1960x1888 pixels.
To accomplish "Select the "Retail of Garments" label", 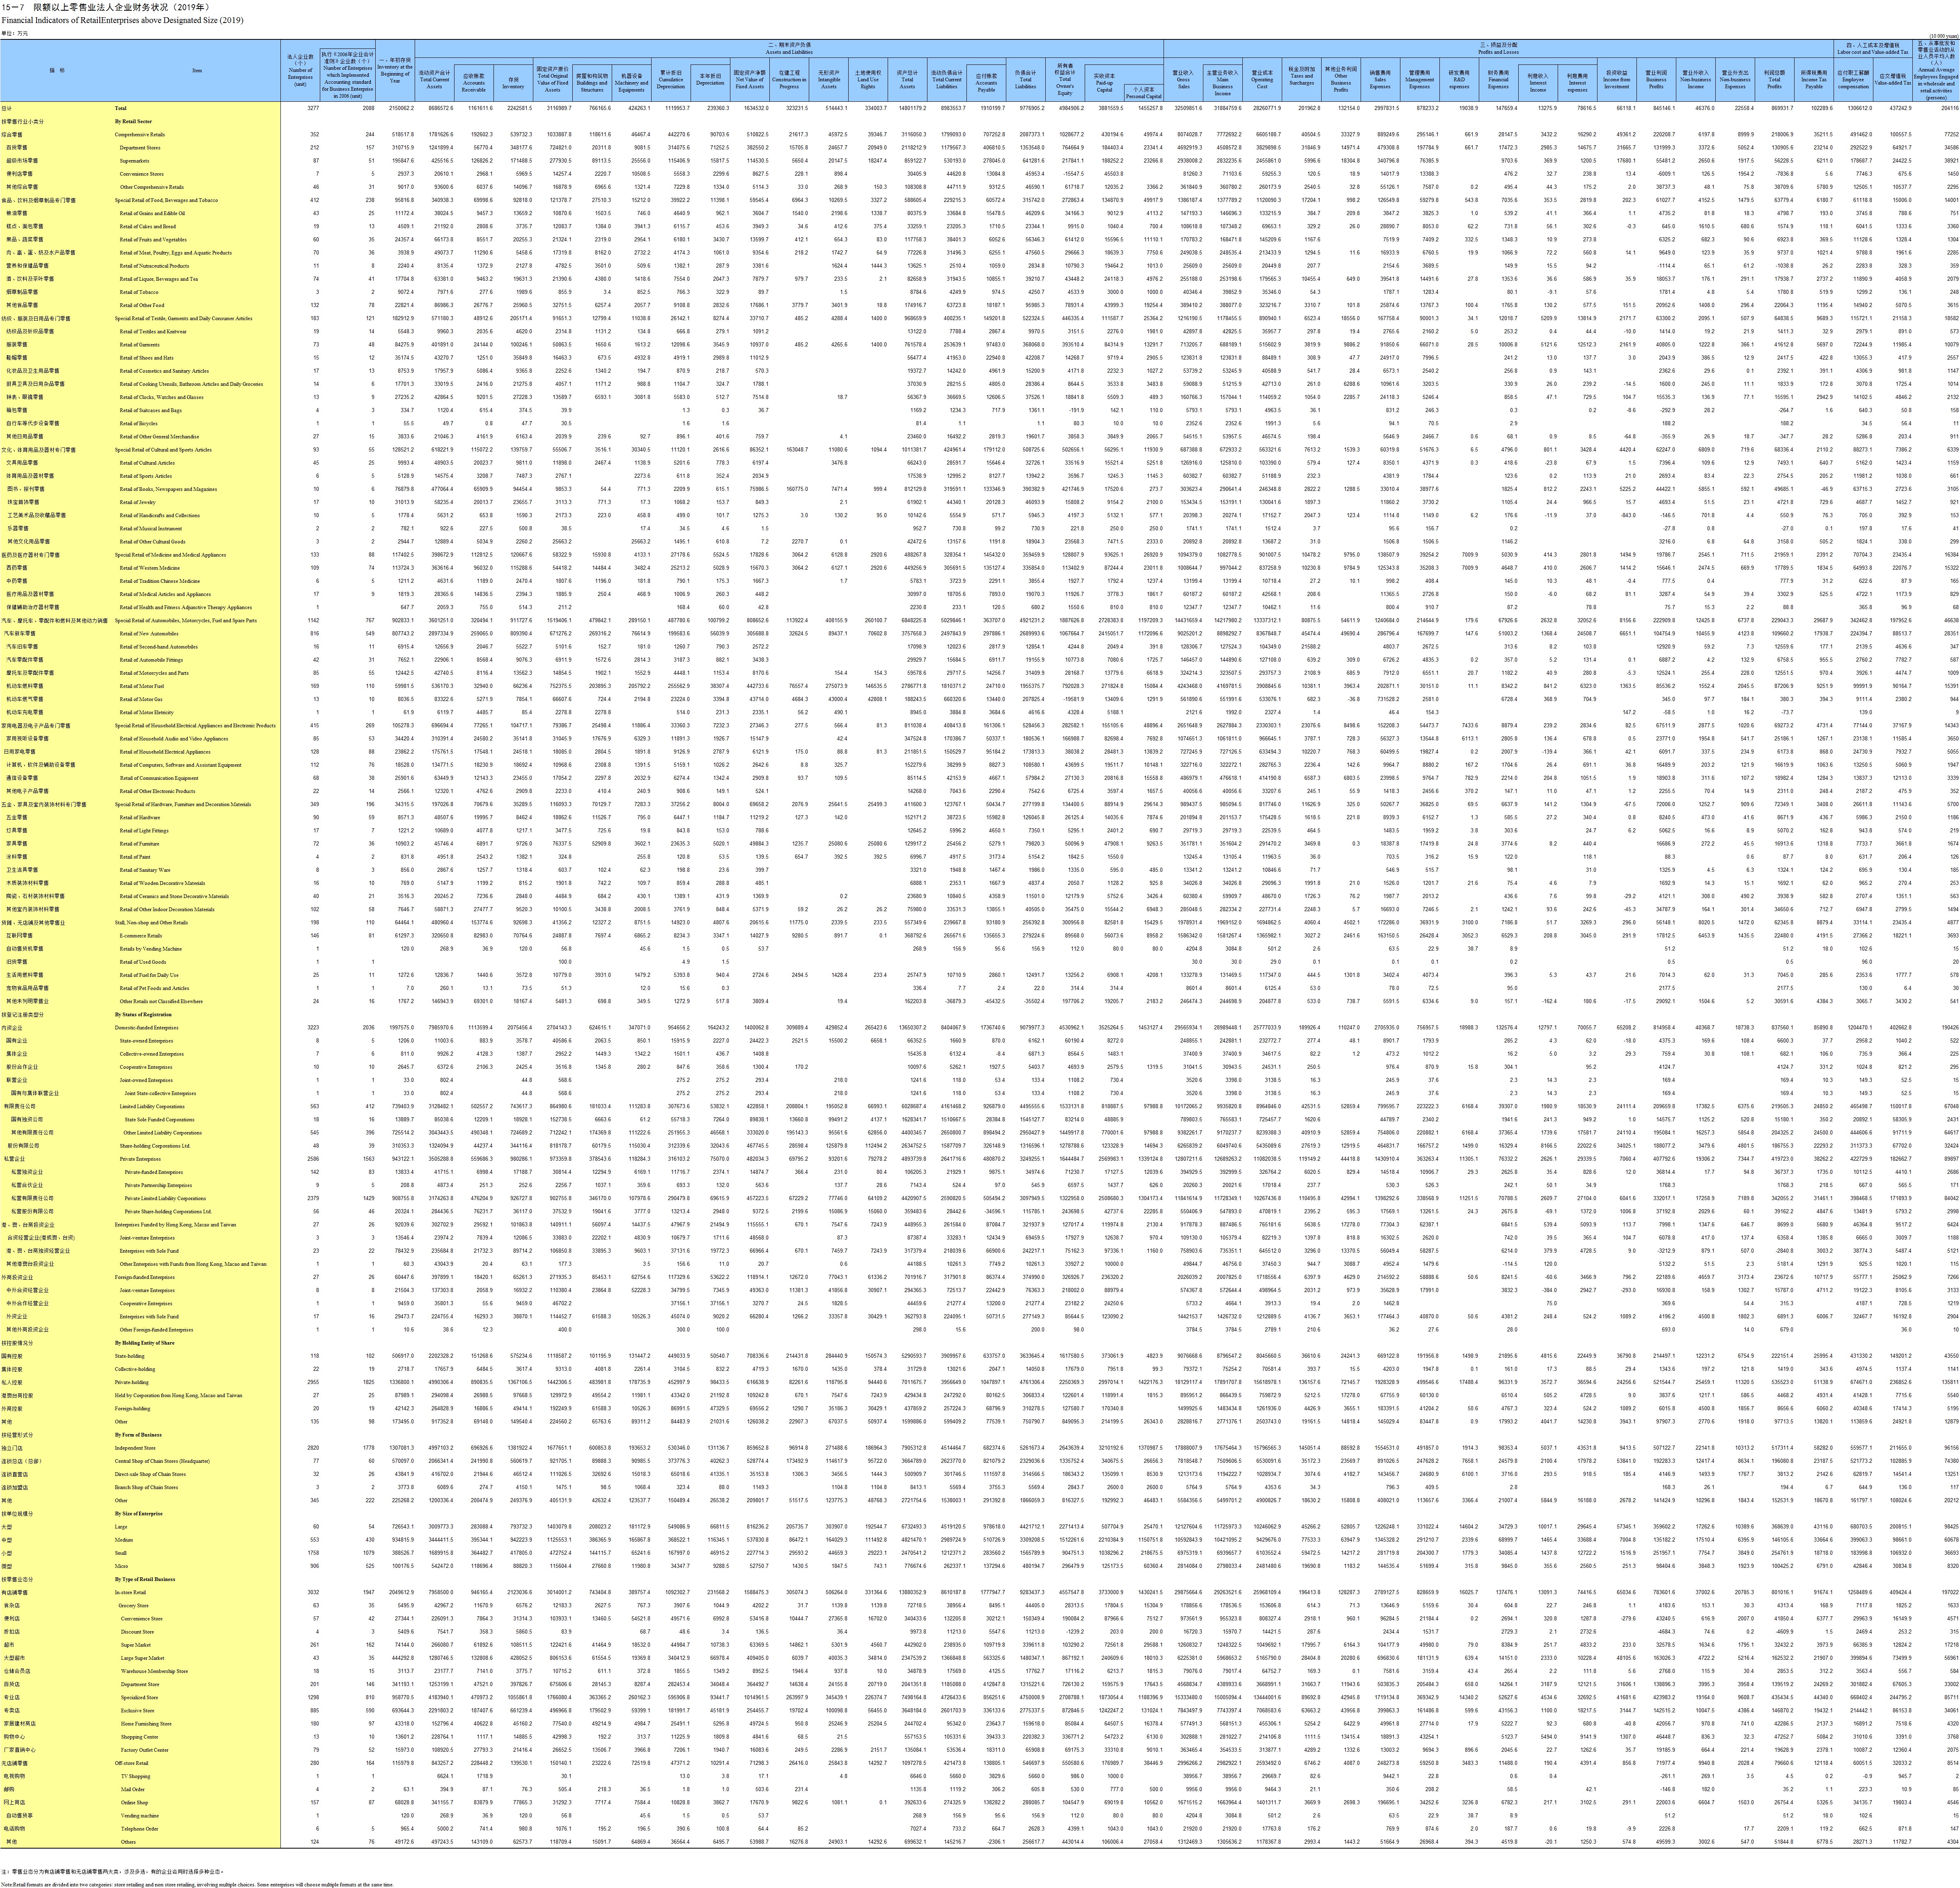I will pyautogui.click(x=140, y=344).
